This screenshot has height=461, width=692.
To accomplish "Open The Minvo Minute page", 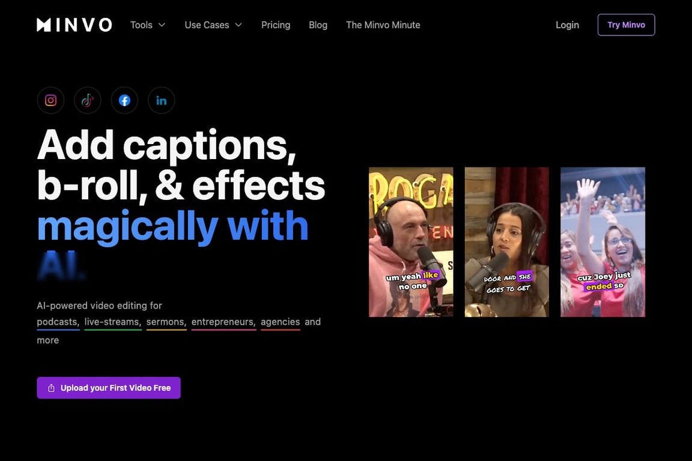I will coord(383,25).
